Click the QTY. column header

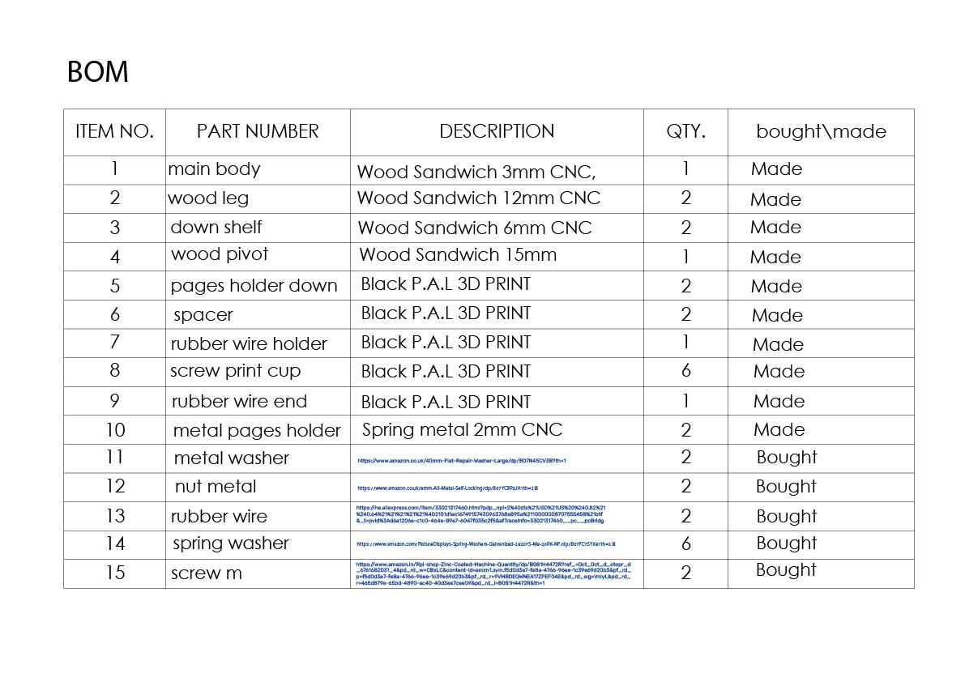pyautogui.click(x=685, y=131)
